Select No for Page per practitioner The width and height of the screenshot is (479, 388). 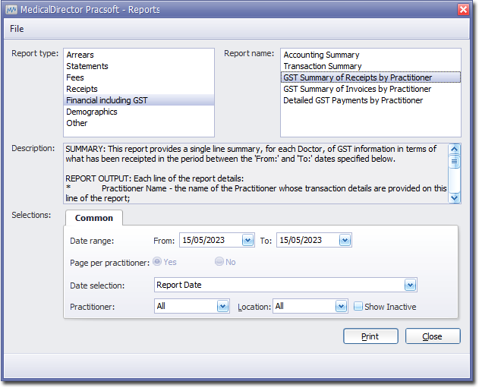tap(219, 262)
